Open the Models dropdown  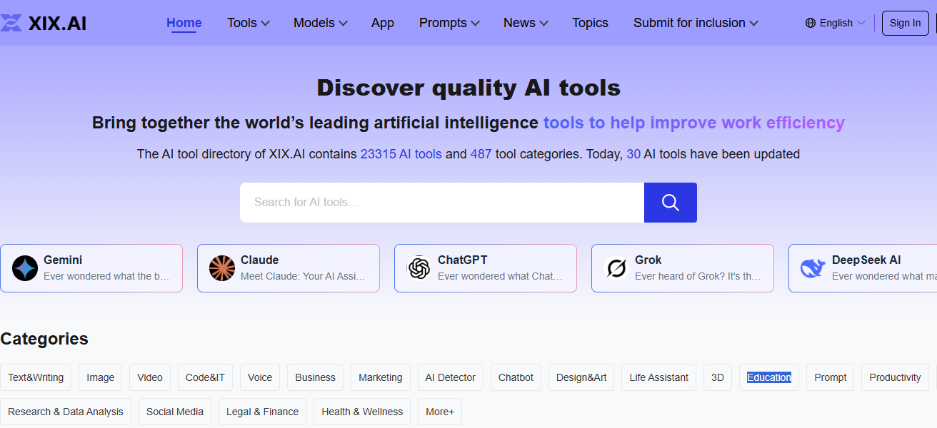[319, 22]
